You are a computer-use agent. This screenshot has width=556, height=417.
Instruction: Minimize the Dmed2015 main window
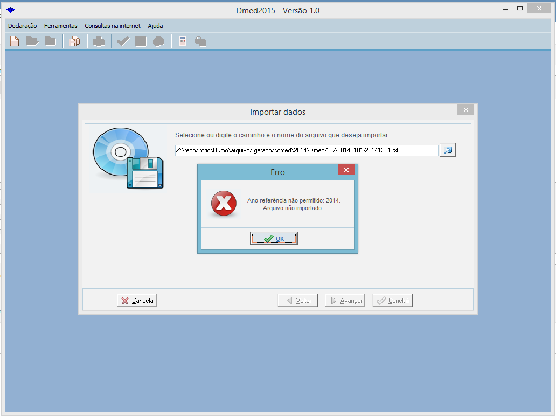tap(505, 9)
